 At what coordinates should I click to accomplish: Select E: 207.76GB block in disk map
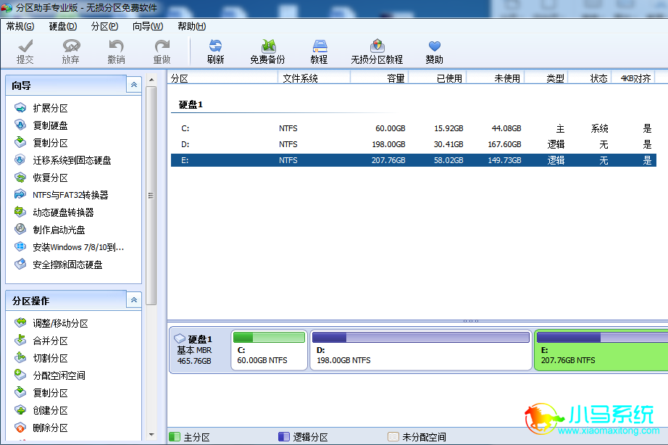(601, 350)
